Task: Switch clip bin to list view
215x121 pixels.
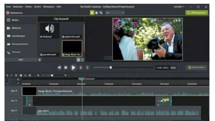Action: pyautogui.click(x=83, y=60)
